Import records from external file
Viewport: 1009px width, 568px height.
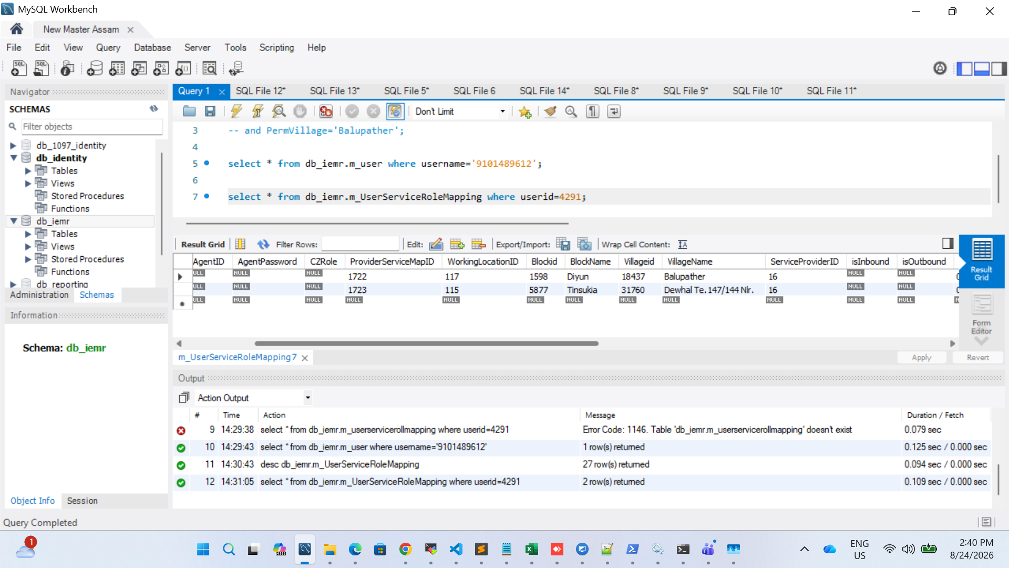[584, 244]
